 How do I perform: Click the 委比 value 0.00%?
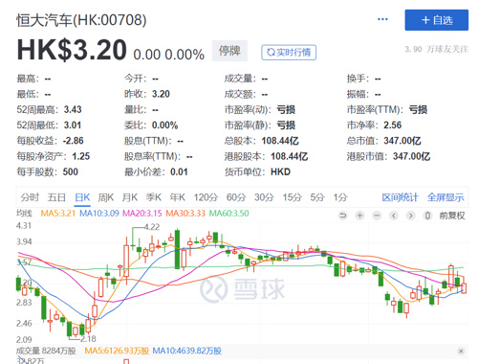(x=164, y=125)
